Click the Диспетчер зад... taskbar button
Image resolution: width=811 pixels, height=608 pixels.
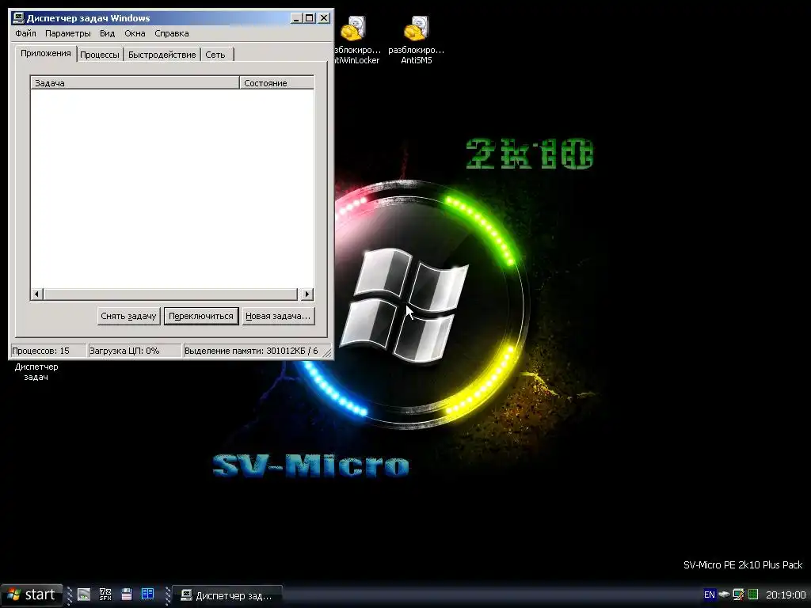click(x=227, y=595)
